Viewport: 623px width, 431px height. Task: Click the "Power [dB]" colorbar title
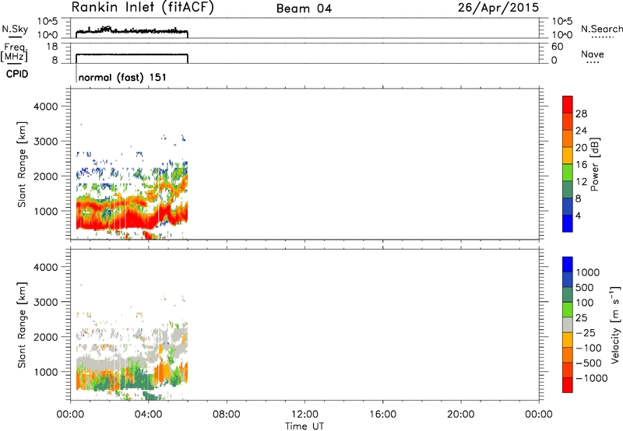pos(595,164)
